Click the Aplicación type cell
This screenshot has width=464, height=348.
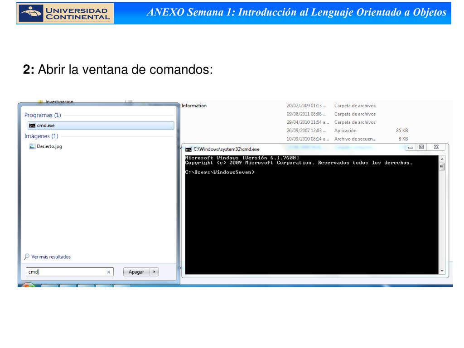345,130
